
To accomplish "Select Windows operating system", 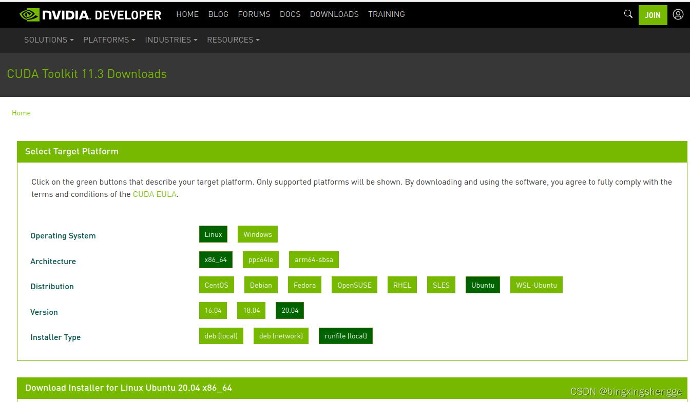I will point(257,234).
